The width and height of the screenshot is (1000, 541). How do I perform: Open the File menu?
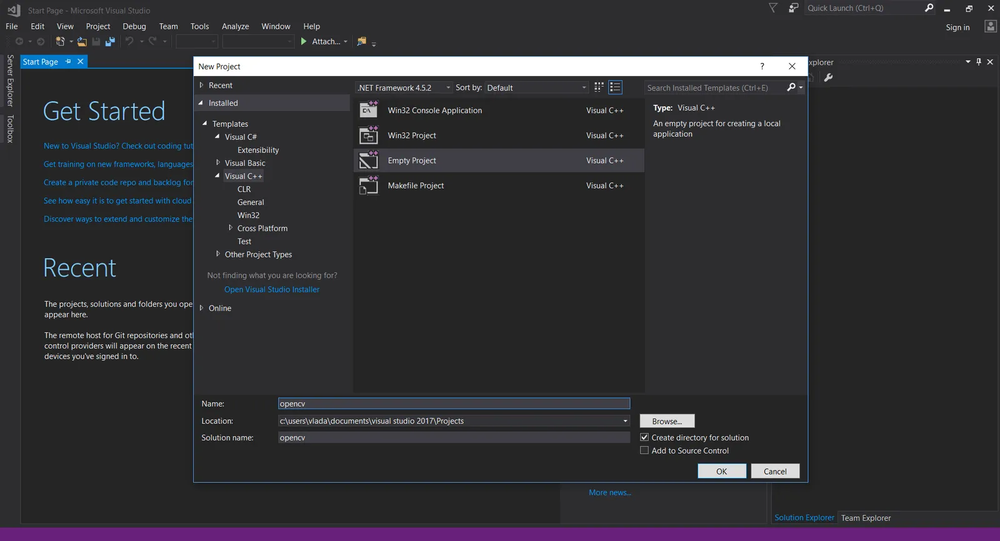(12, 26)
